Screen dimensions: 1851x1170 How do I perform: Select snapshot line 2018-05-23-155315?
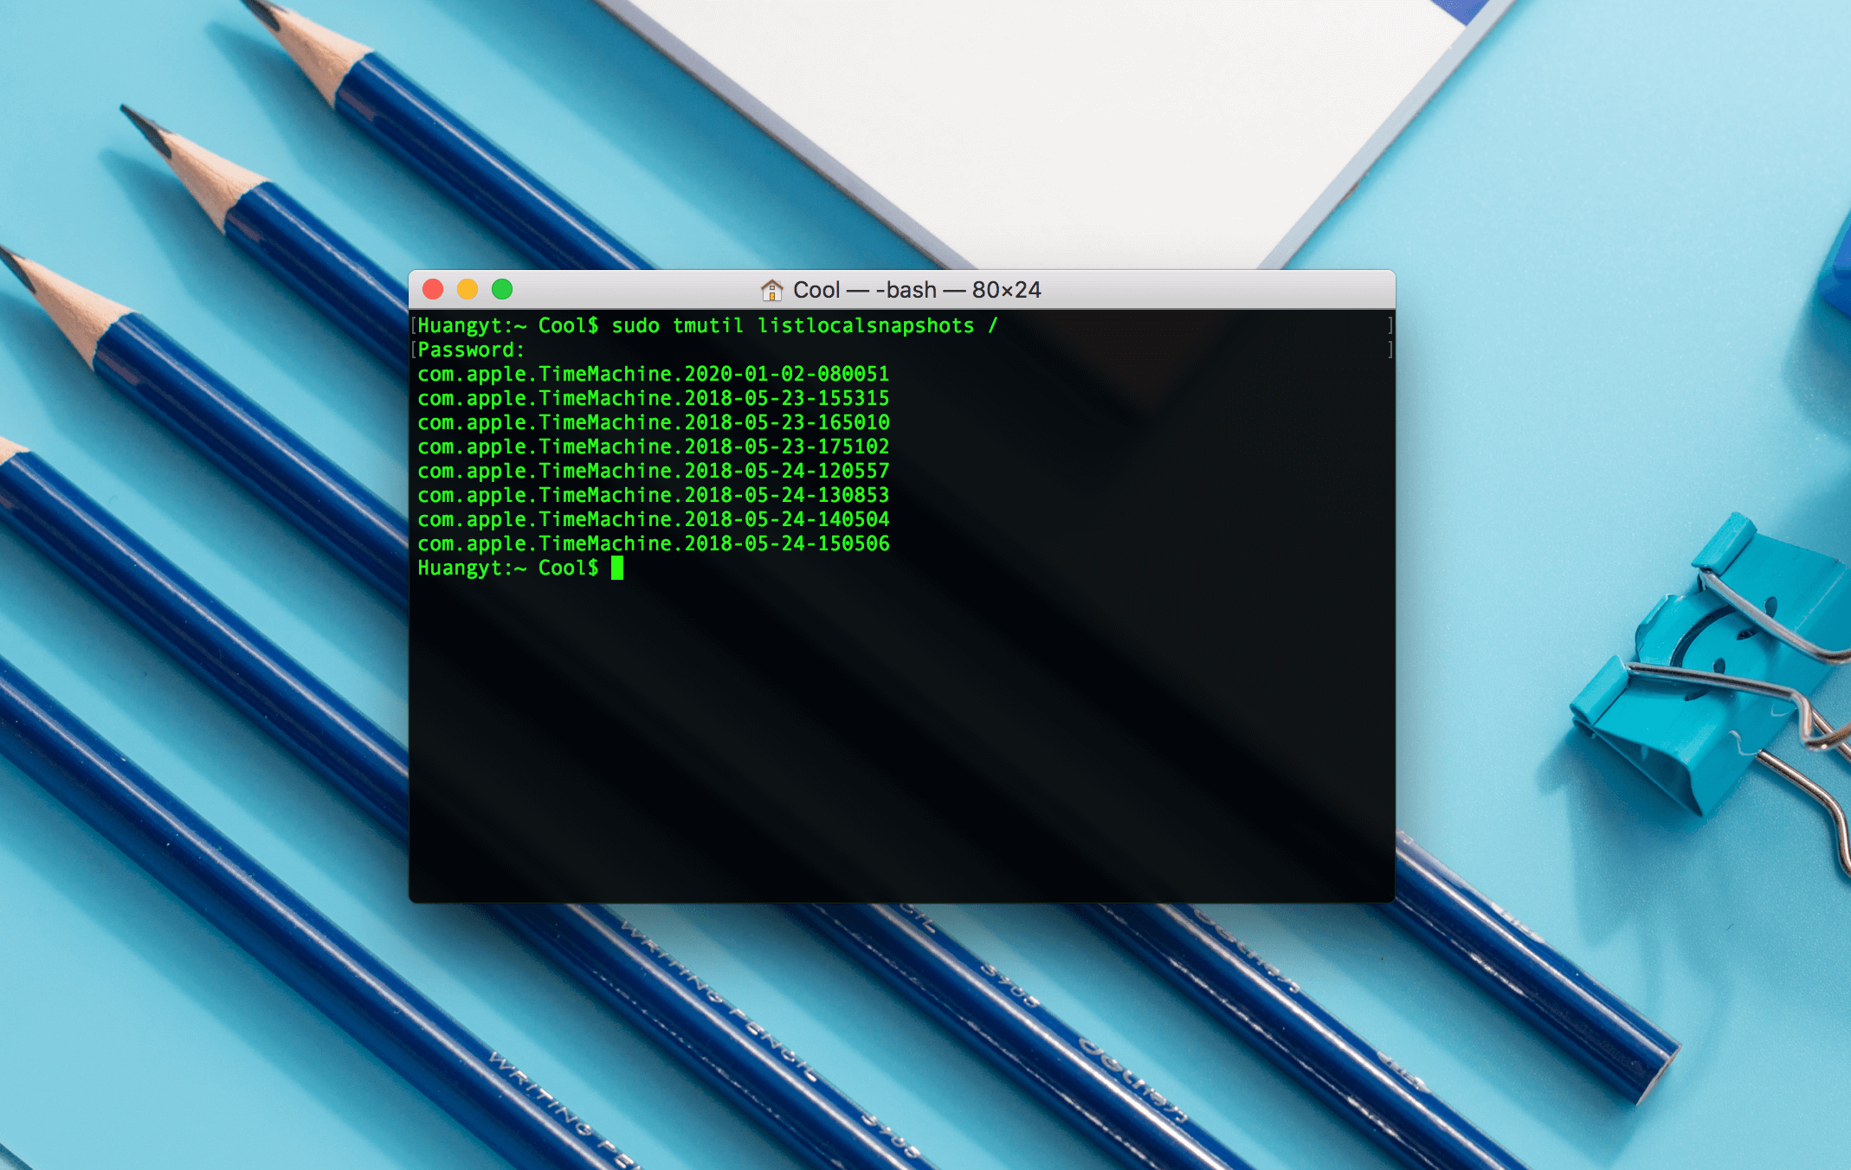654,398
